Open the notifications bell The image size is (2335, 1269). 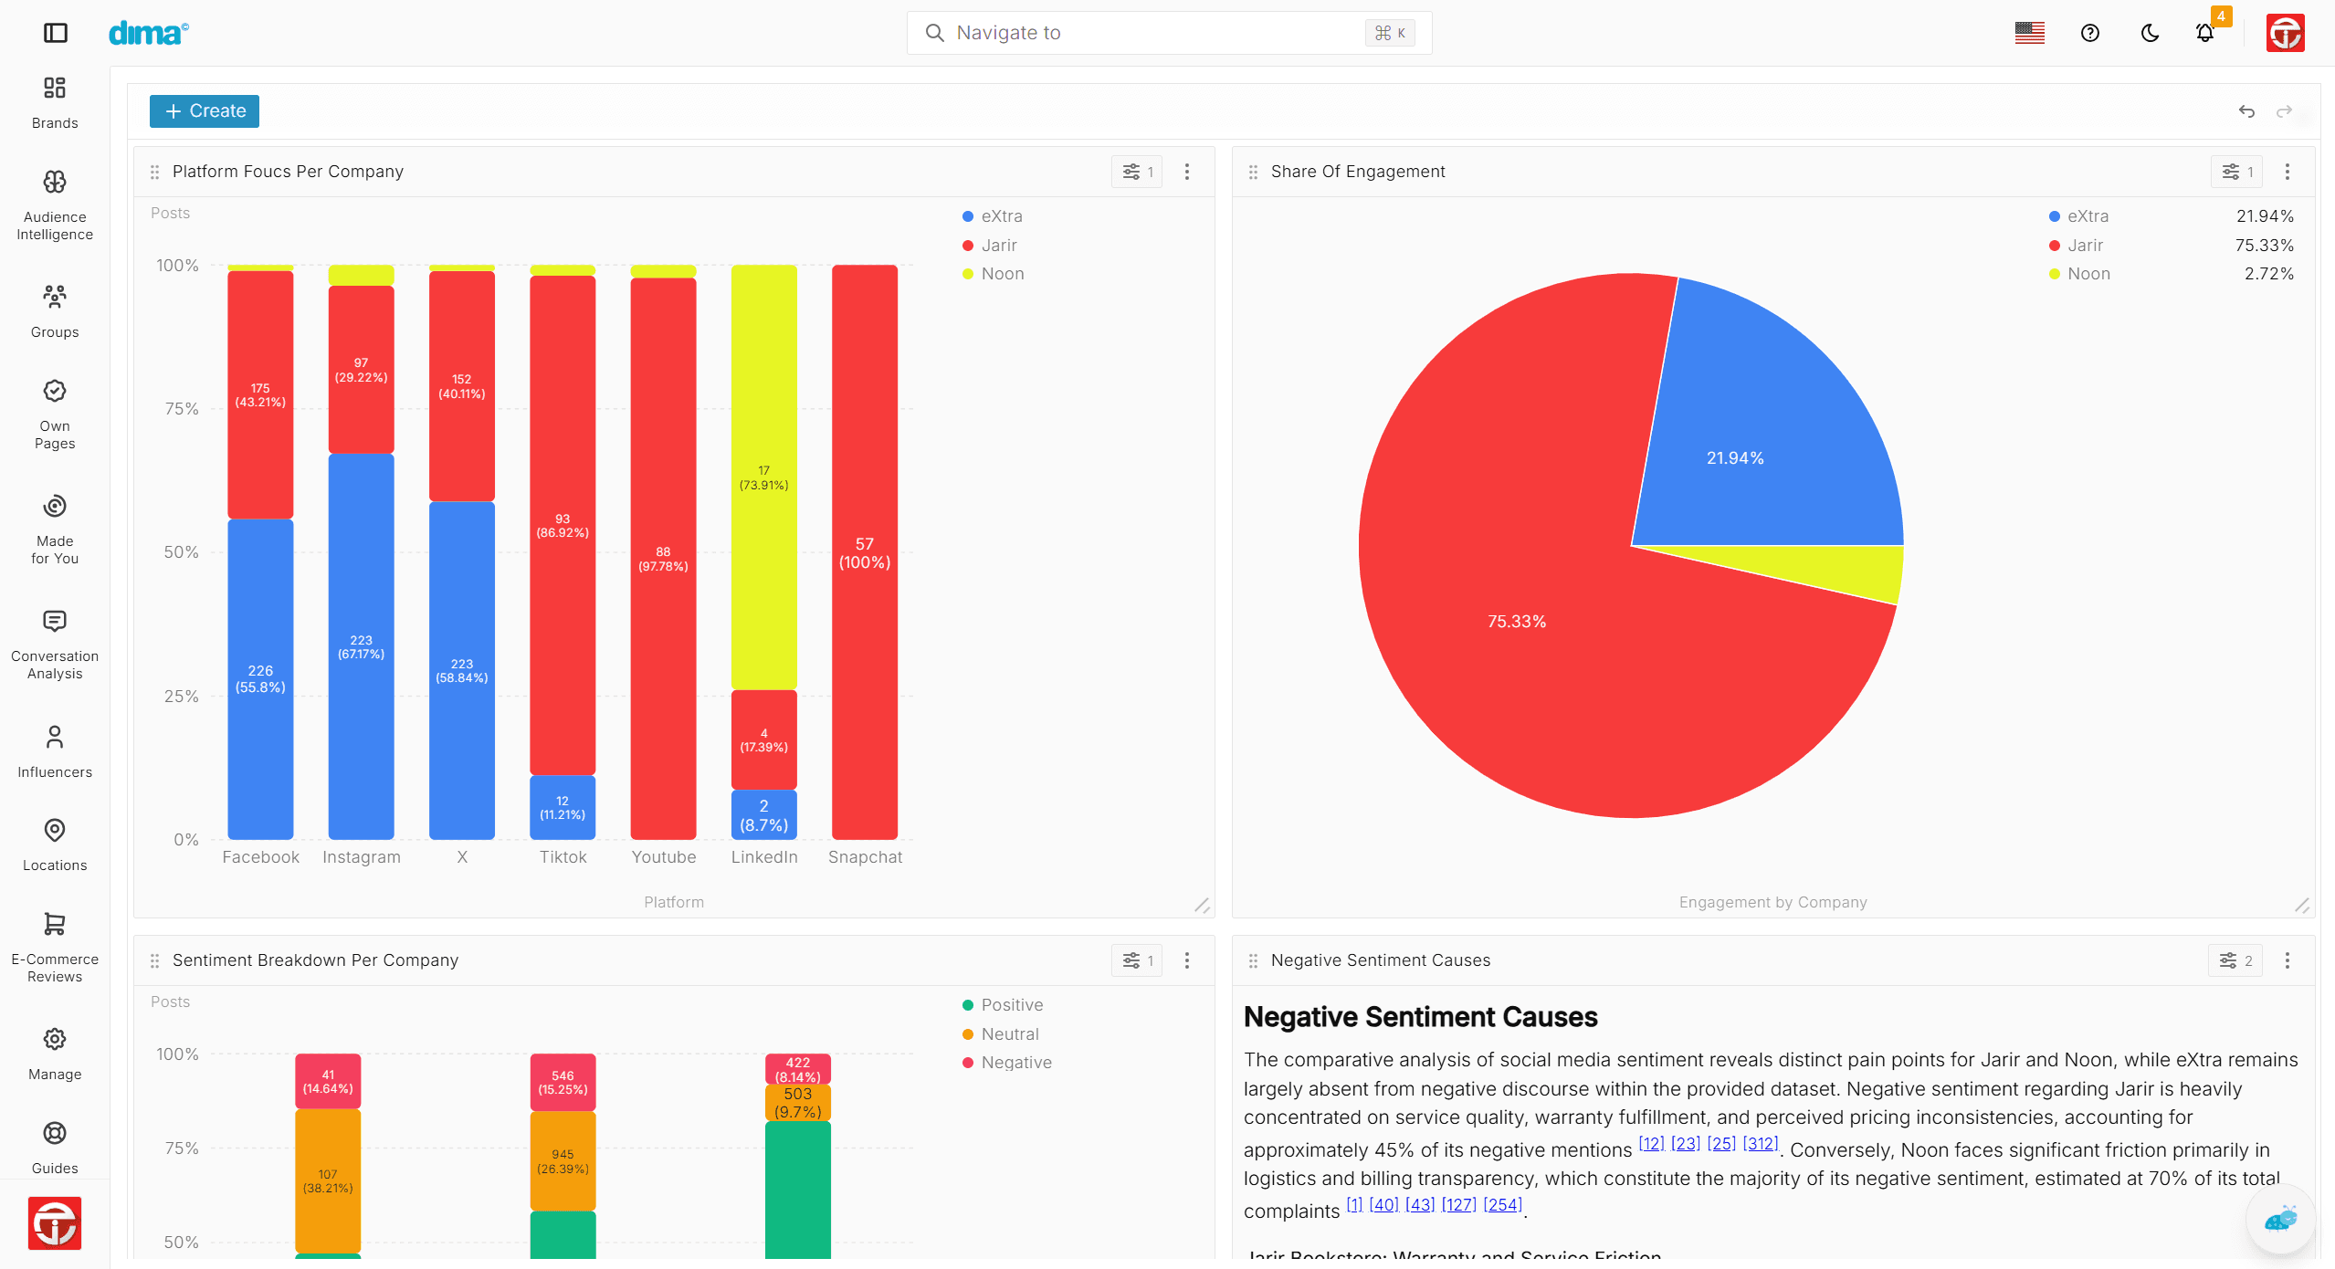pos(2204,33)
